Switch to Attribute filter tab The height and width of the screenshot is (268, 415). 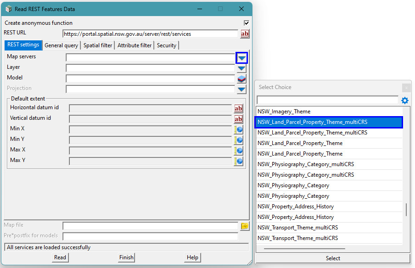(135, 45)
